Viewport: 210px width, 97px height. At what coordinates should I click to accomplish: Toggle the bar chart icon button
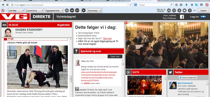click(84, 10)
